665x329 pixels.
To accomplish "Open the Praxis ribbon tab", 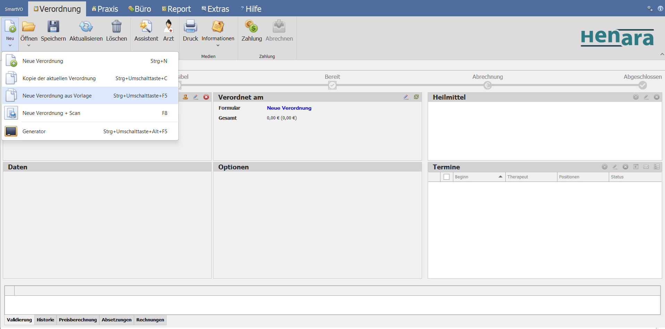I will 105,9.
